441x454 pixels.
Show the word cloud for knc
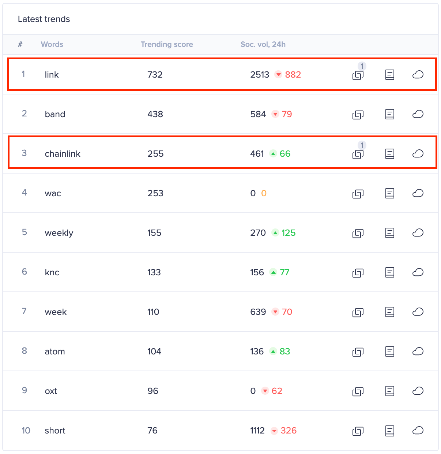(418, 272)
